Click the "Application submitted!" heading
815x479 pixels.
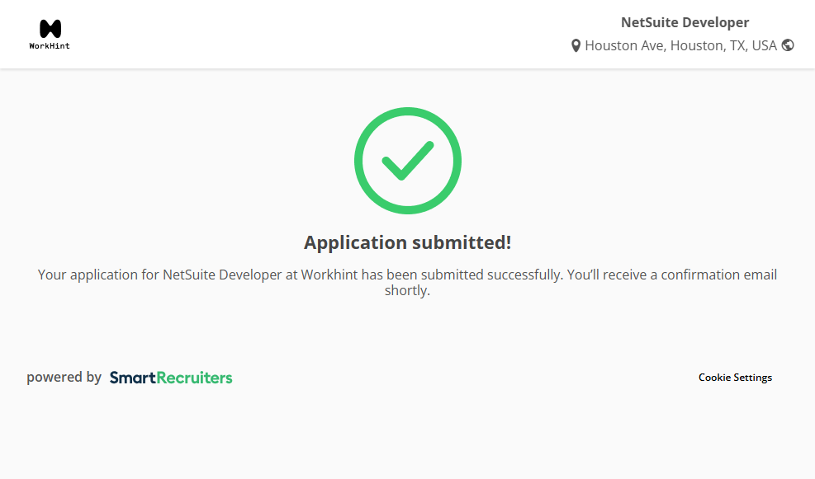click(x=407, y=242)
